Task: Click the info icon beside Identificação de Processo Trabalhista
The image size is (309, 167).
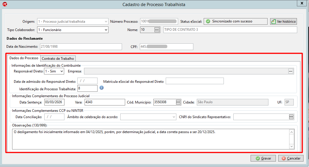Action: (x=102, y=88)
